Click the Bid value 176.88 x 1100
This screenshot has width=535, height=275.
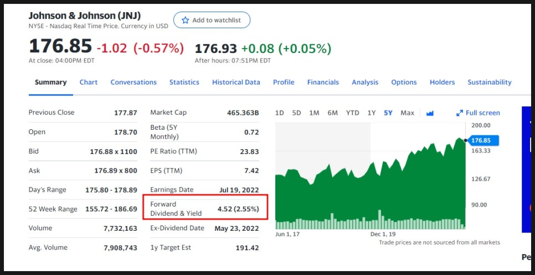click(114, 151)
